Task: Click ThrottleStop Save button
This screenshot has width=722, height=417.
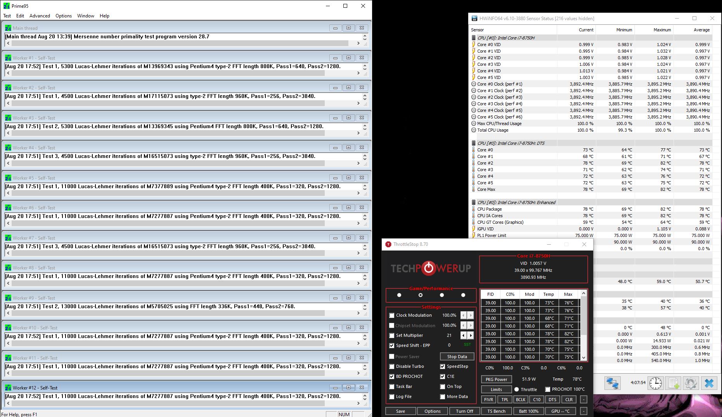Action: pos(401,411)
